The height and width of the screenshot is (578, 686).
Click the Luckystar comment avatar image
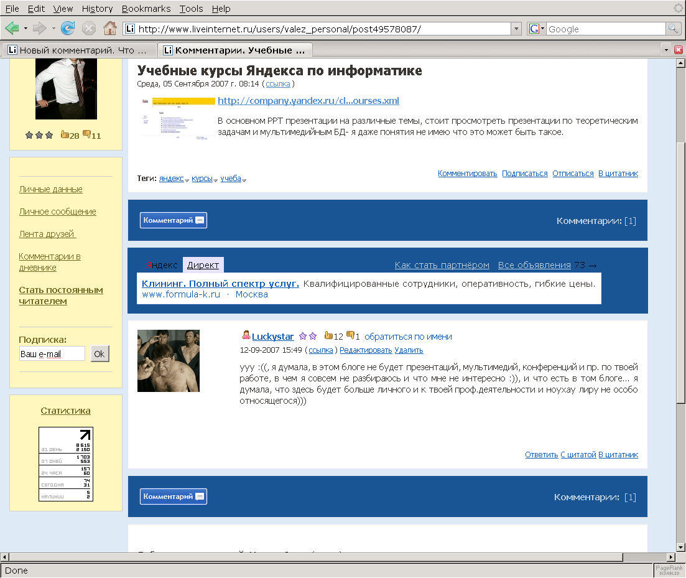click(x=169, y=361)
